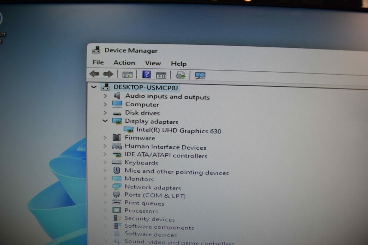Click the Device Manager title bar icon
The image size is (368, 245).
click(96, 50)
